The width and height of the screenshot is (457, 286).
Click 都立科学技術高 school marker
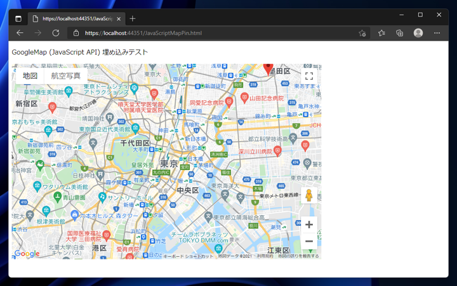293,138
